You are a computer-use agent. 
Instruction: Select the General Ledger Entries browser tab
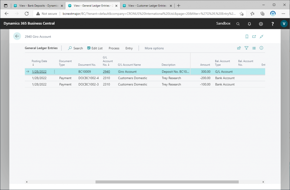pos(93,6)
